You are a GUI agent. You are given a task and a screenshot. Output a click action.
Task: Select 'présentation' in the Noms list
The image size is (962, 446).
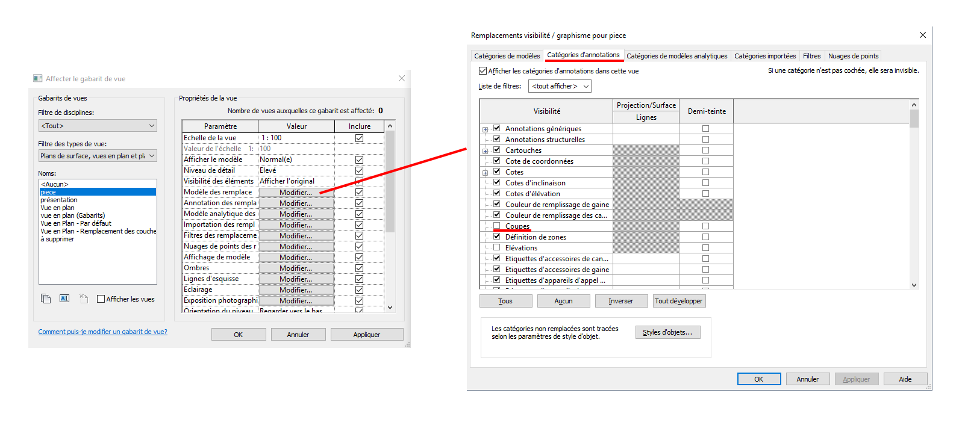(59, 200)
